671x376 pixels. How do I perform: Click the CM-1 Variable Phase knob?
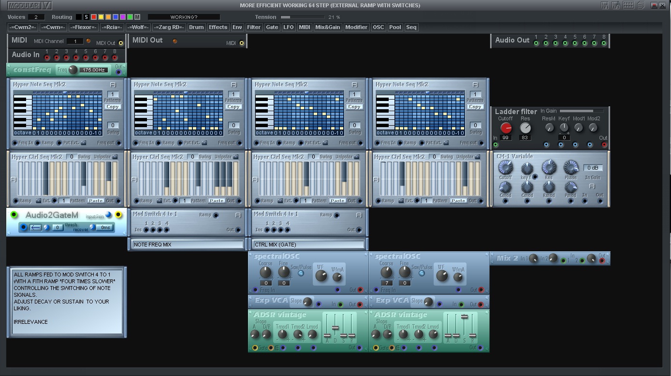point(570,167)
